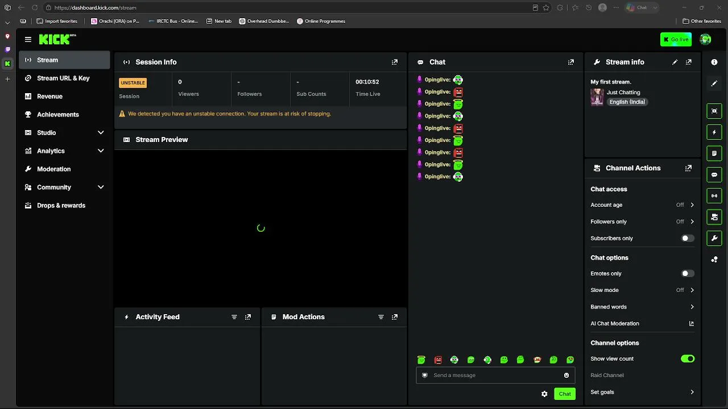
Task: Toggle the Mod Actions note icon in right sidebar
Action: coord(714,153)
